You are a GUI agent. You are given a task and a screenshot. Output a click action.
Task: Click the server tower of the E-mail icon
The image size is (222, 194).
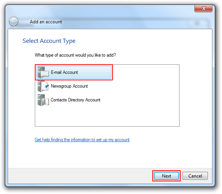click(x=39, y=72)
